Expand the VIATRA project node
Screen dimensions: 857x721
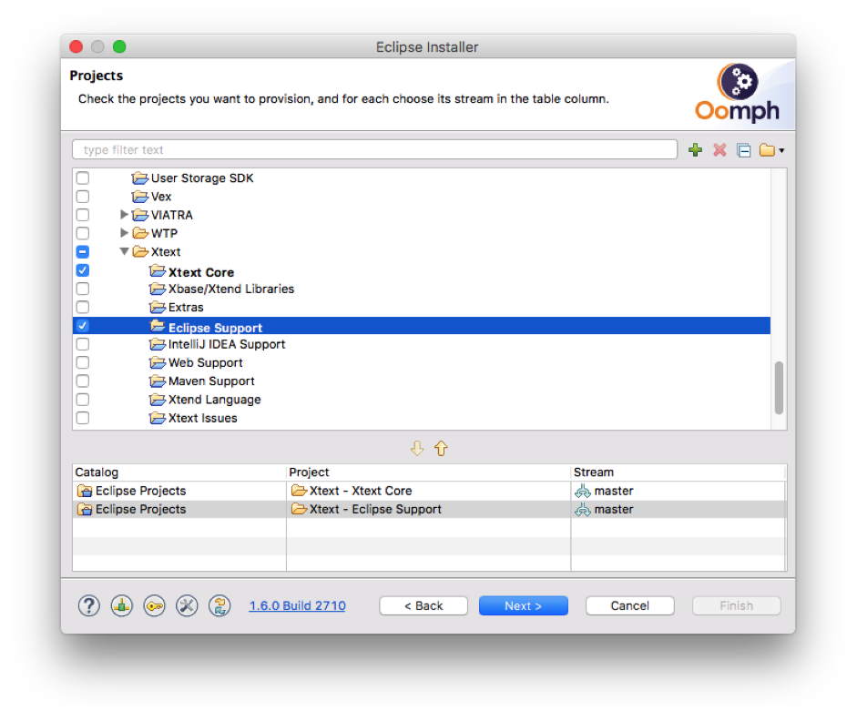coord(124,215)
